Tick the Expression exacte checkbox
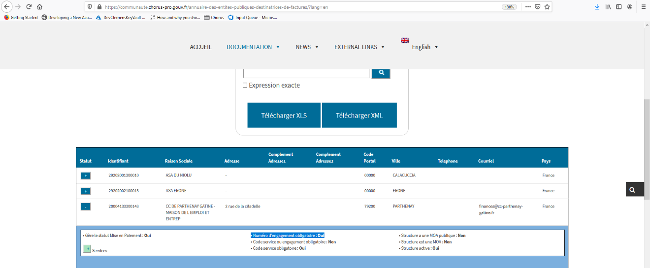The image size is (650, 268). 245,86
